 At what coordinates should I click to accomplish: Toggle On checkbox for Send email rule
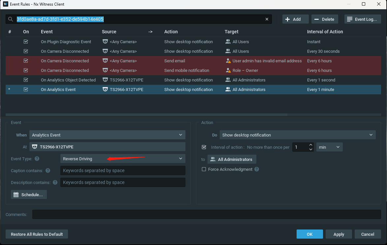(26, 61)
